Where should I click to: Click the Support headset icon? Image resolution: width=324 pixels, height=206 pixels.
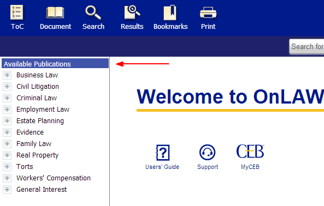(x=208, y=153)
